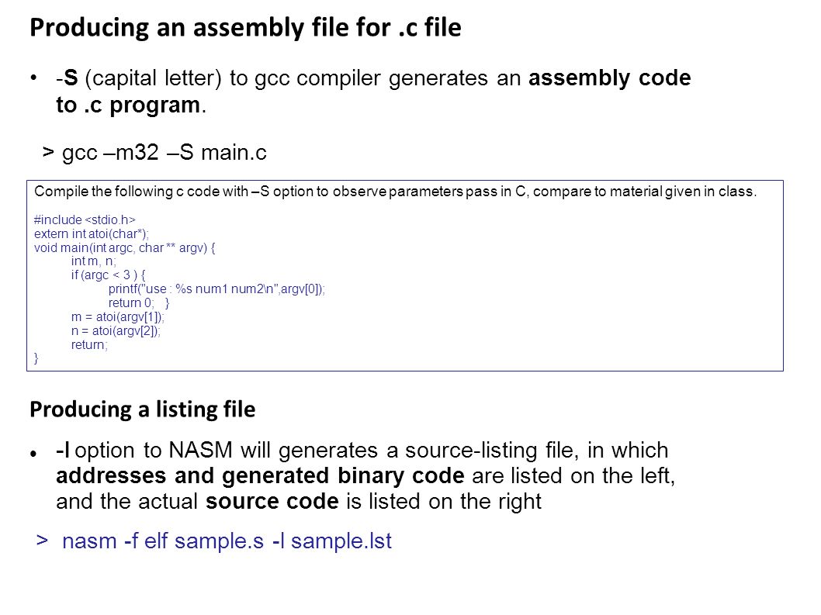
Task: Click the final 'return;' statement
Action: (x=89, y=345)
